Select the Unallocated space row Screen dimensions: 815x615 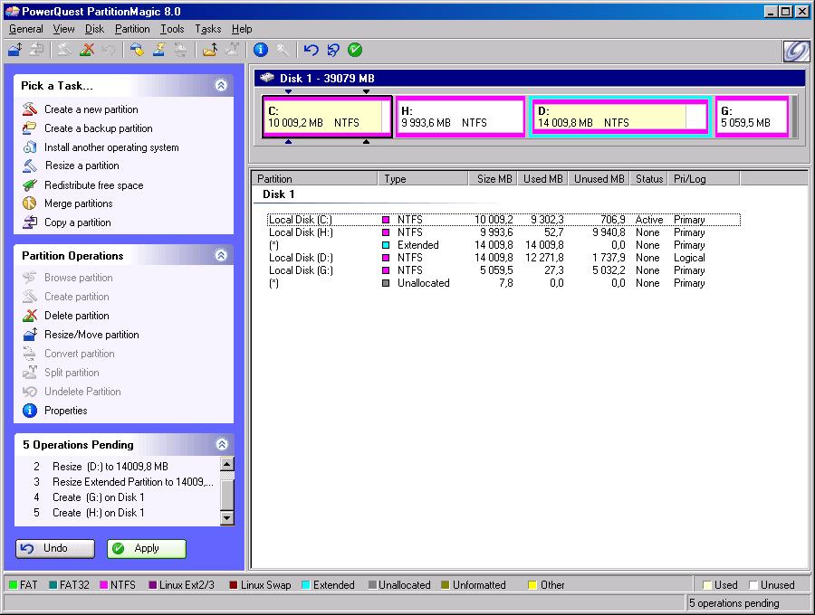point(503,283)
